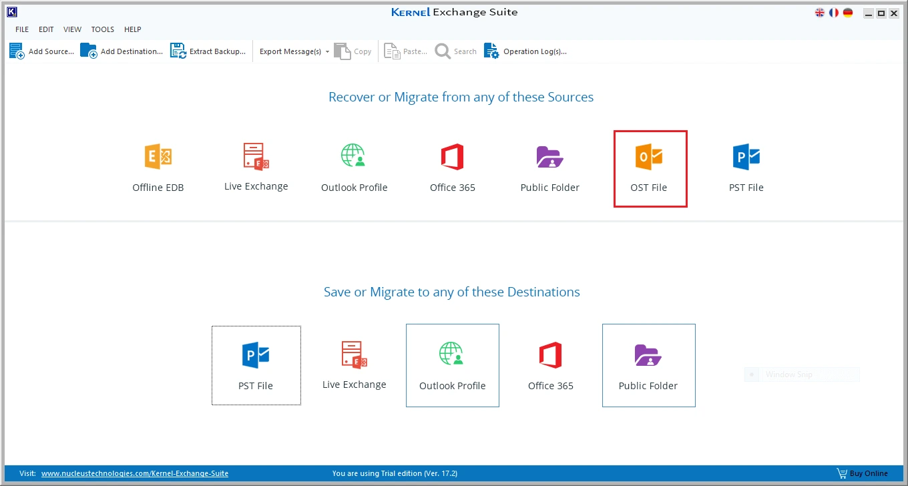Select Office 365 source icon
The width and height of the screenshot is (908, 486).
(x=452, y=168)
